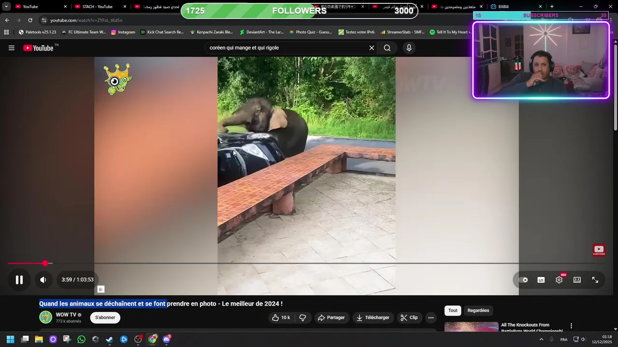Go back in browser history

pyautogui.click(x=7, y=20)
